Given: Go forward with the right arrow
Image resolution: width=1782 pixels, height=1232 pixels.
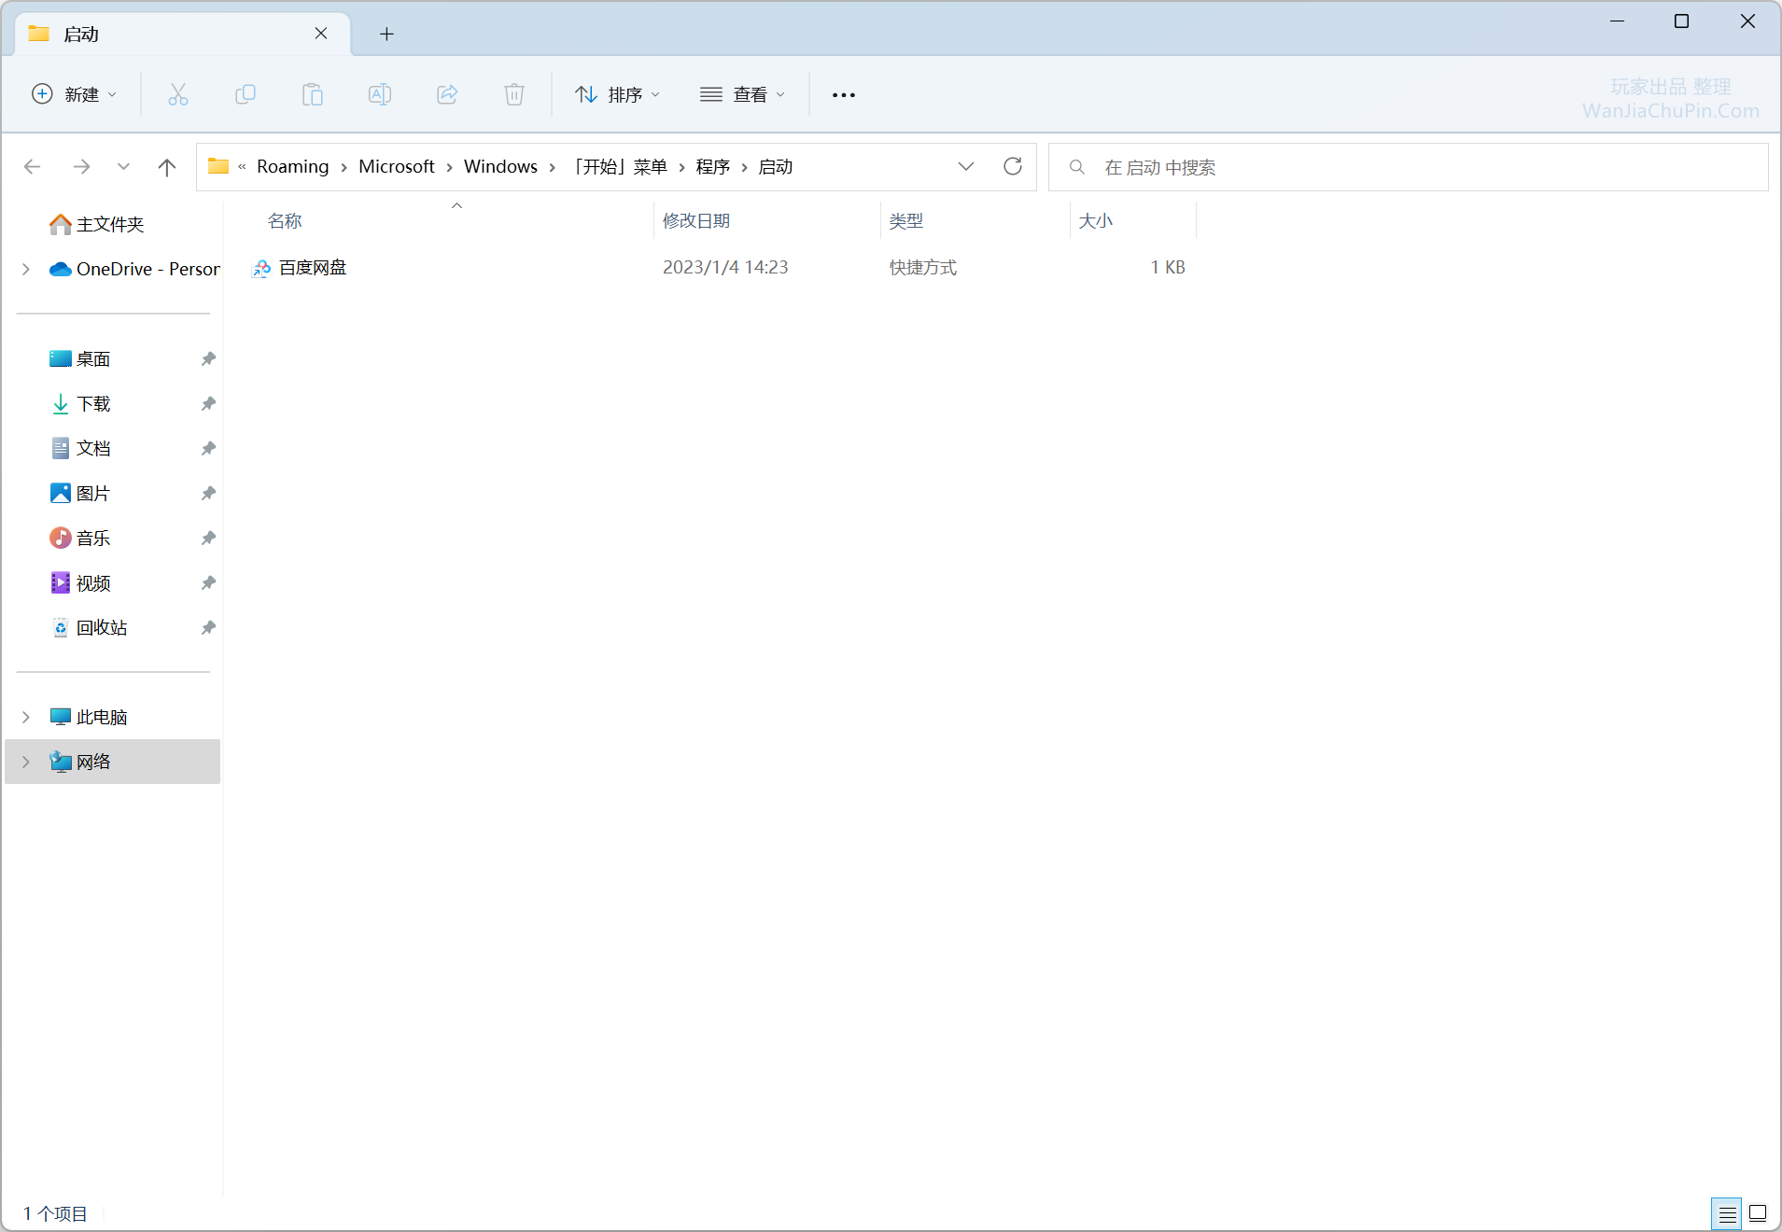Looking at the screenshot, I should click(x=81, y=167).
